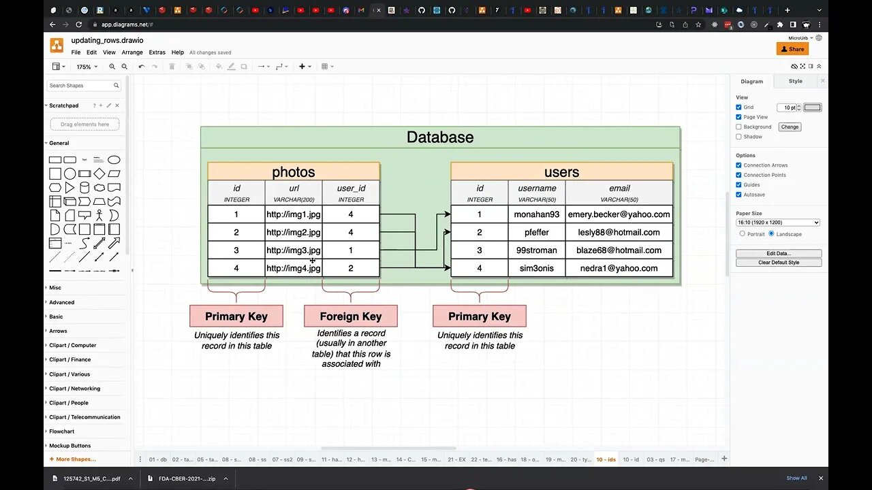Screen dimensions: 872x490
Task: Select the Landscape radio button
Action: point(771,233)
